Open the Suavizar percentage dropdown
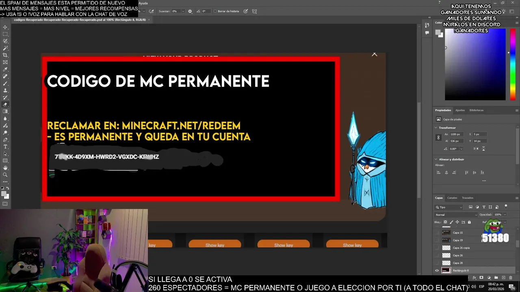 coord(183,11)
